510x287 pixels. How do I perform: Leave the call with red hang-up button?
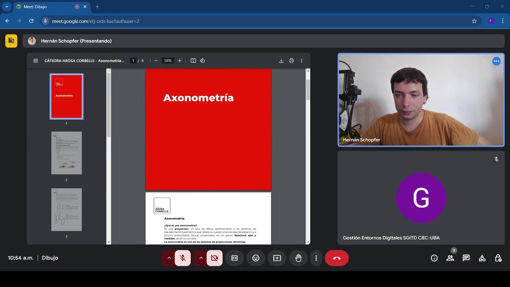337,258
